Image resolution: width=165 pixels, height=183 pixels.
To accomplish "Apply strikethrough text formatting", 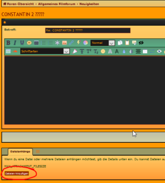I will pos(82,51).
